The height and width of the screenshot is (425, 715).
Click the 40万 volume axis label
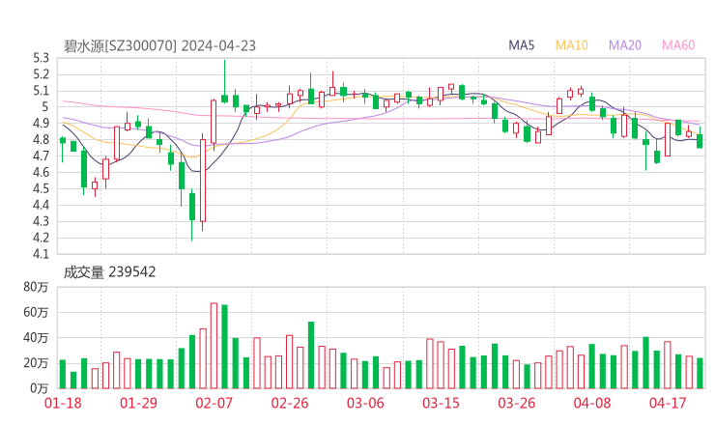tap(36, 338)
